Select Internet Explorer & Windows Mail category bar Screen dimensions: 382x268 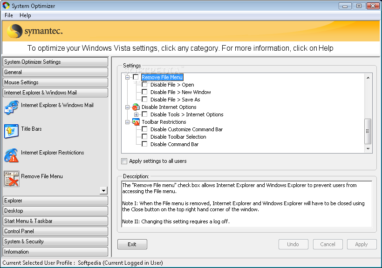[55, 93]
